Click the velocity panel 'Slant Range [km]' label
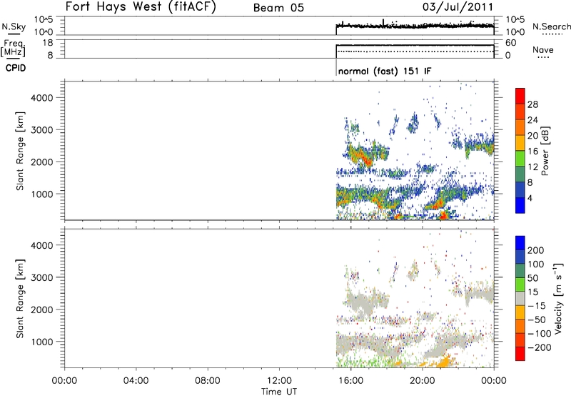Screen dimensions: 571x396 21,299
